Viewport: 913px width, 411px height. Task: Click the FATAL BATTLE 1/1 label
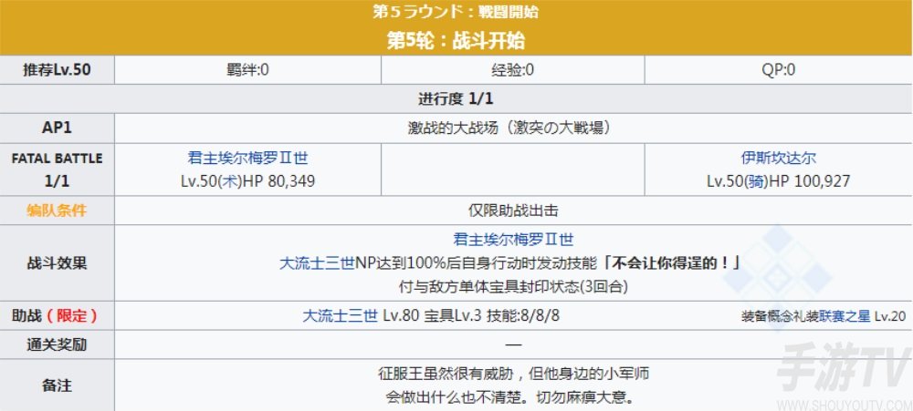[57, 170]
